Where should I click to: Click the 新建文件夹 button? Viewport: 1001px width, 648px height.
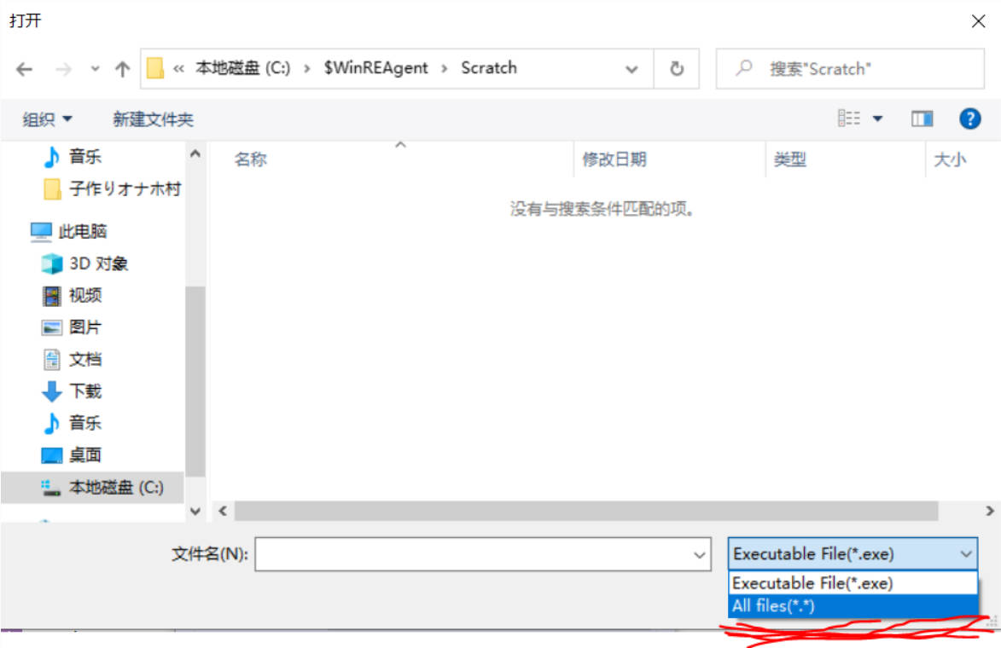tap(153, 120)
